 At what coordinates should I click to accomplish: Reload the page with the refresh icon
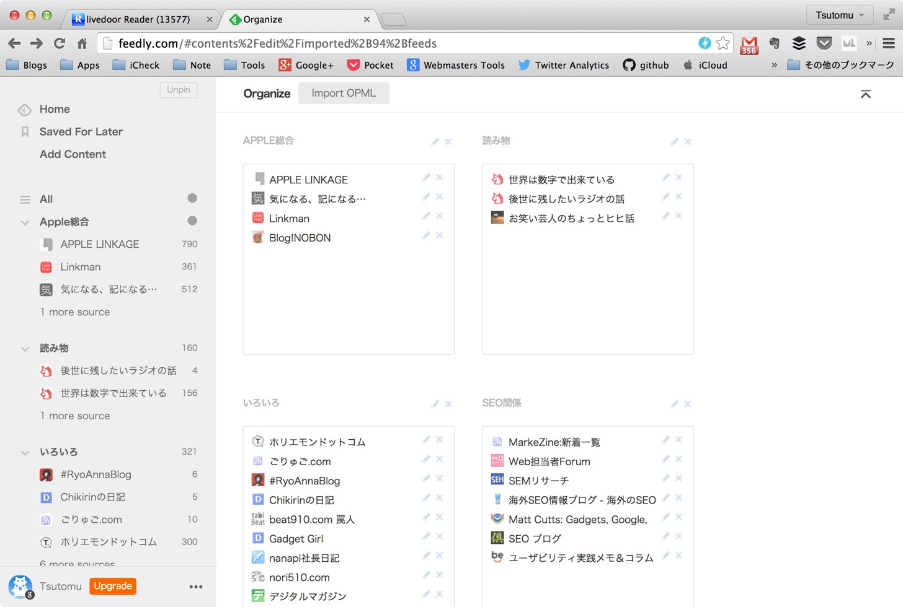click(x=60, y=43)
